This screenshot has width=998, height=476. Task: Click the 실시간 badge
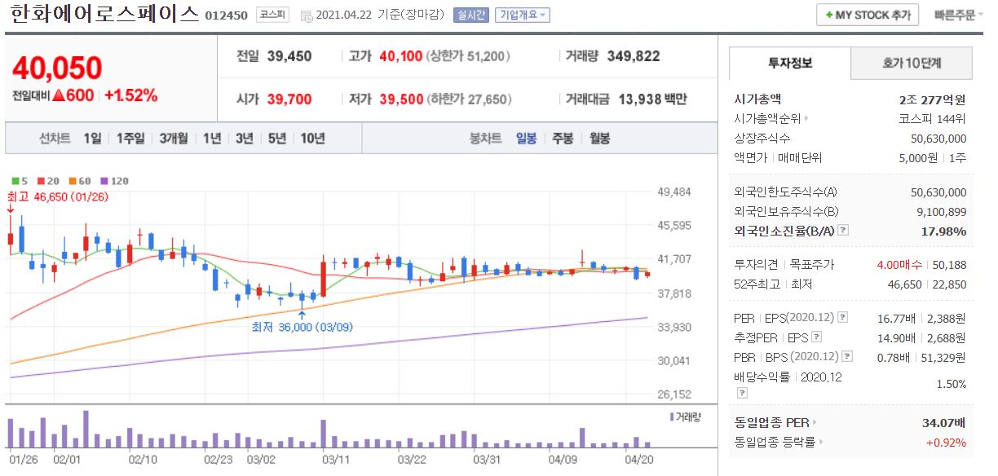(471, 15)
